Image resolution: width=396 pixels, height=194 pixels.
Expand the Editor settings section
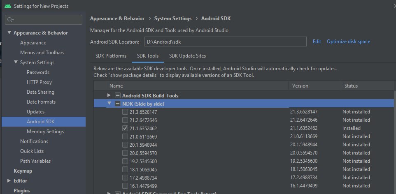tap(9, 180)
